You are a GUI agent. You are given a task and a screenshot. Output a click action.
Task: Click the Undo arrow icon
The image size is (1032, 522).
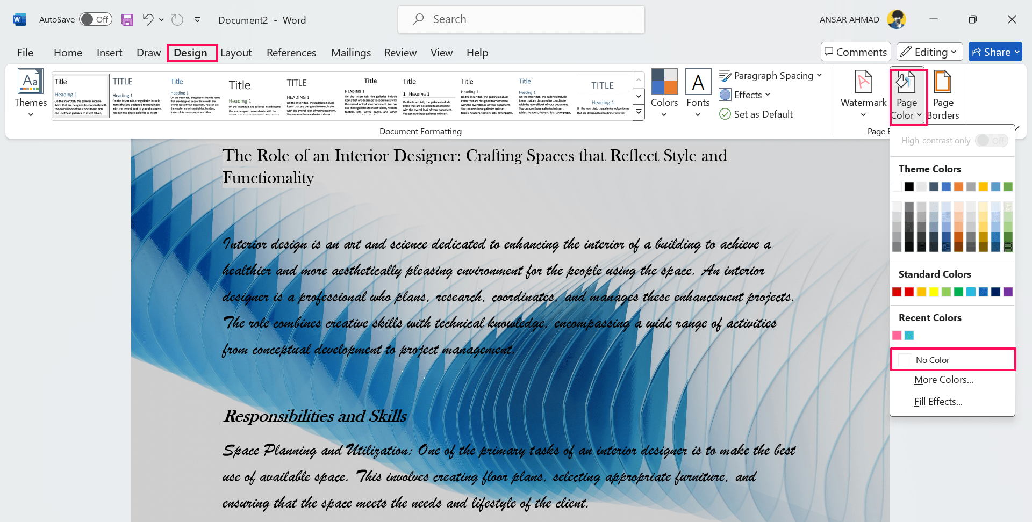[x=148, y=20]
